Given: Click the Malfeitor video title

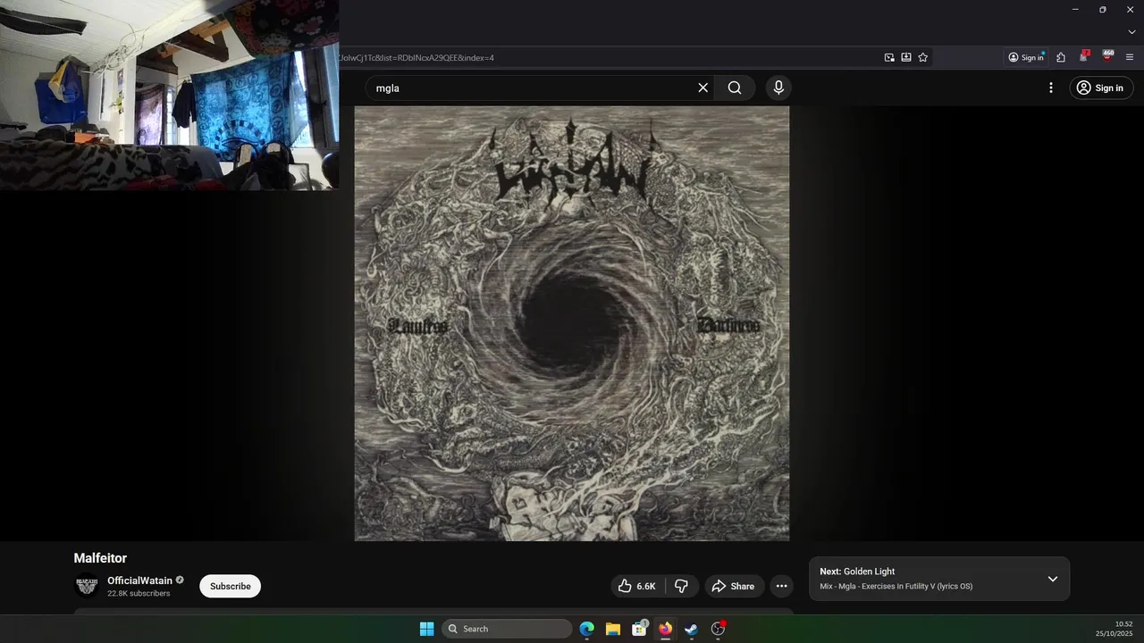Looking at the screenshot, I should (x=100, y=558).
